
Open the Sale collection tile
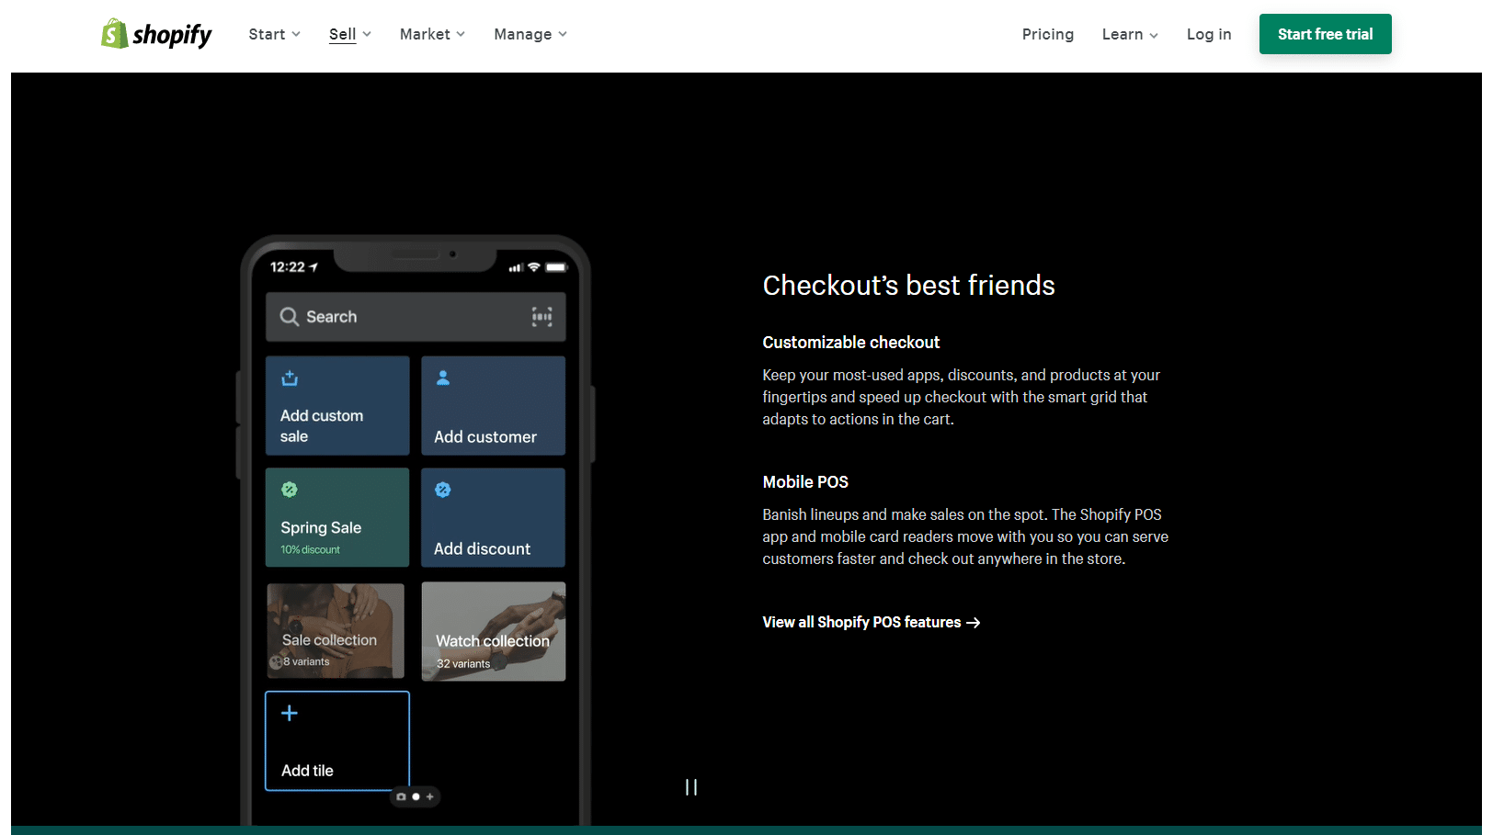tap(336, 630)
